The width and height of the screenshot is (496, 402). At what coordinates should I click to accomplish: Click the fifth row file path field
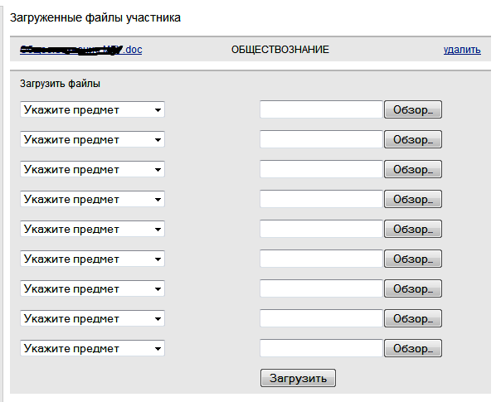click(x=321, y=229)
